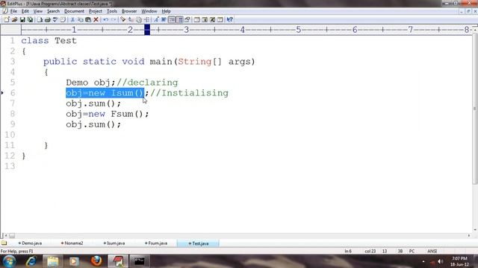This screenshot has height=268, width=478.
Task: Click the Copy toolbar icon
Action: click(x=81, y=20)
